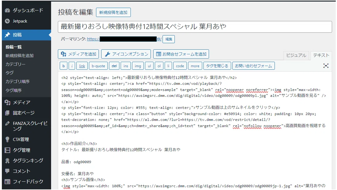Insert unordered list with ul button
This screenshot has height=190, width=337.
(x=149, y=66)
